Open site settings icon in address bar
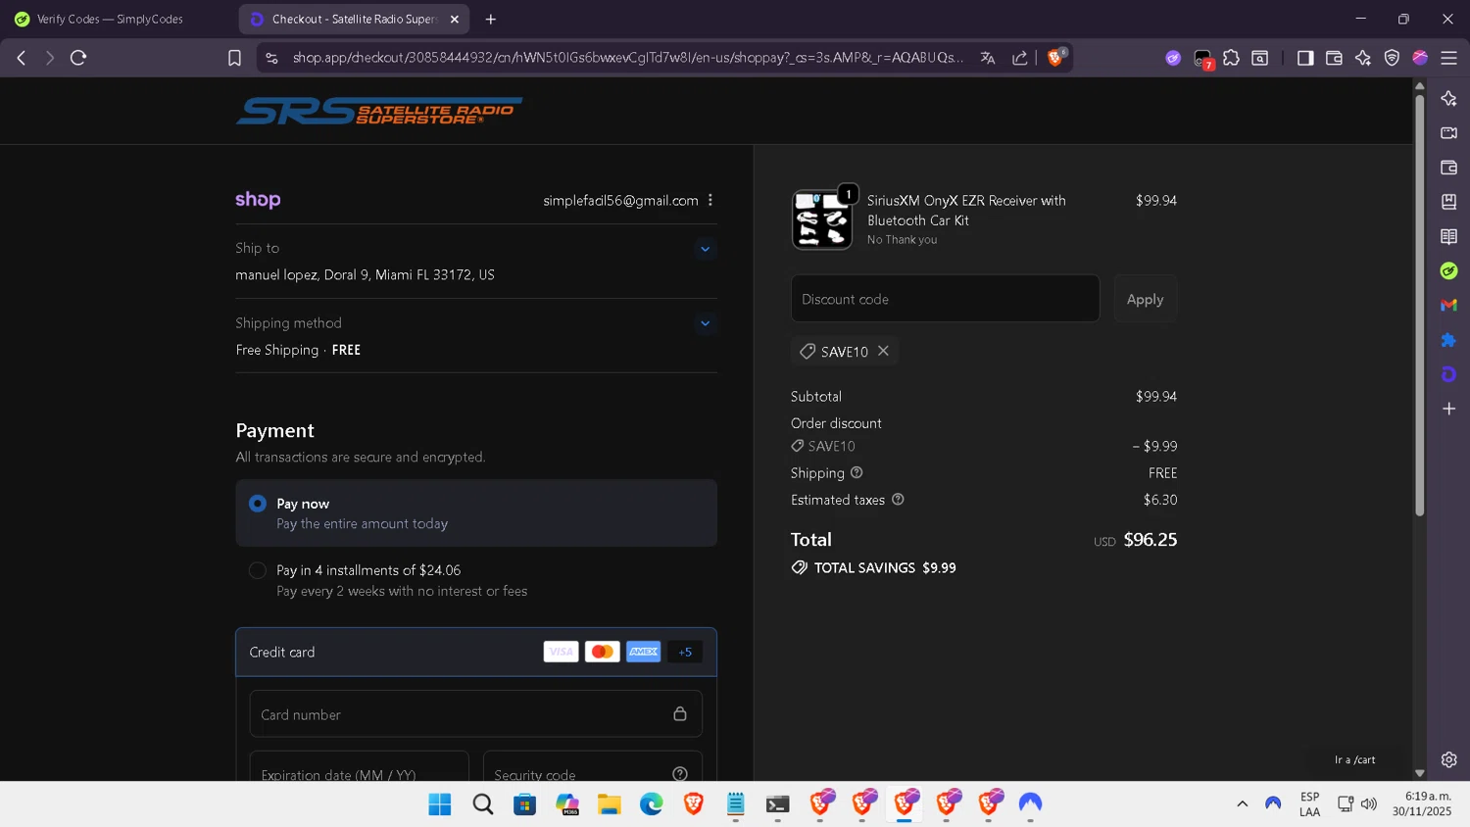The image size is (1470, 827). click(271, 58)
